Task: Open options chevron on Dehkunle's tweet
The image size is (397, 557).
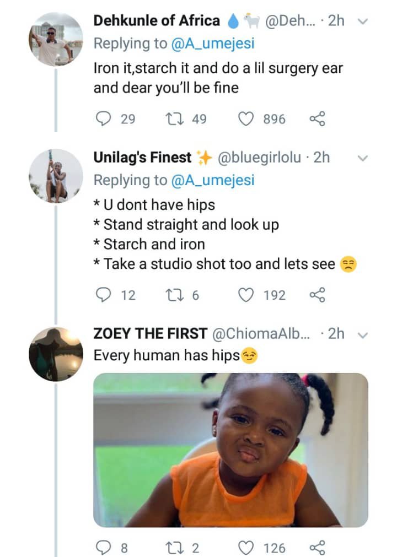Action: point(362,21)
